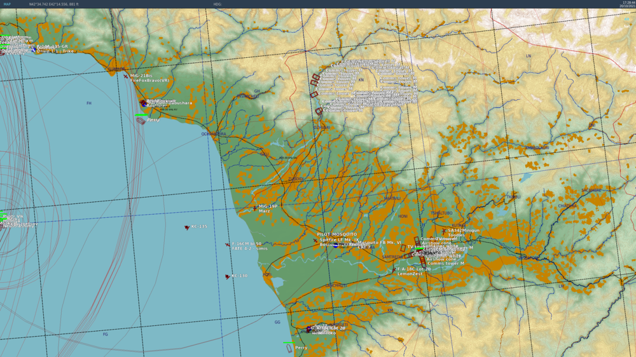Select the KC-135 tanker marker
This screenshot has height=357, width=636.
[x=186, y=227]
